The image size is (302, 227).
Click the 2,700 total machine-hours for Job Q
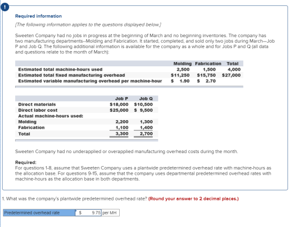[146, 134]
